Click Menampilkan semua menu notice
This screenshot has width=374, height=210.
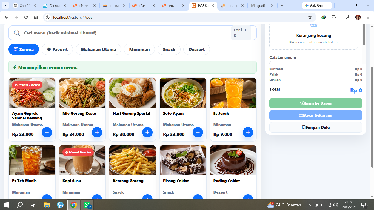point(133,67)
